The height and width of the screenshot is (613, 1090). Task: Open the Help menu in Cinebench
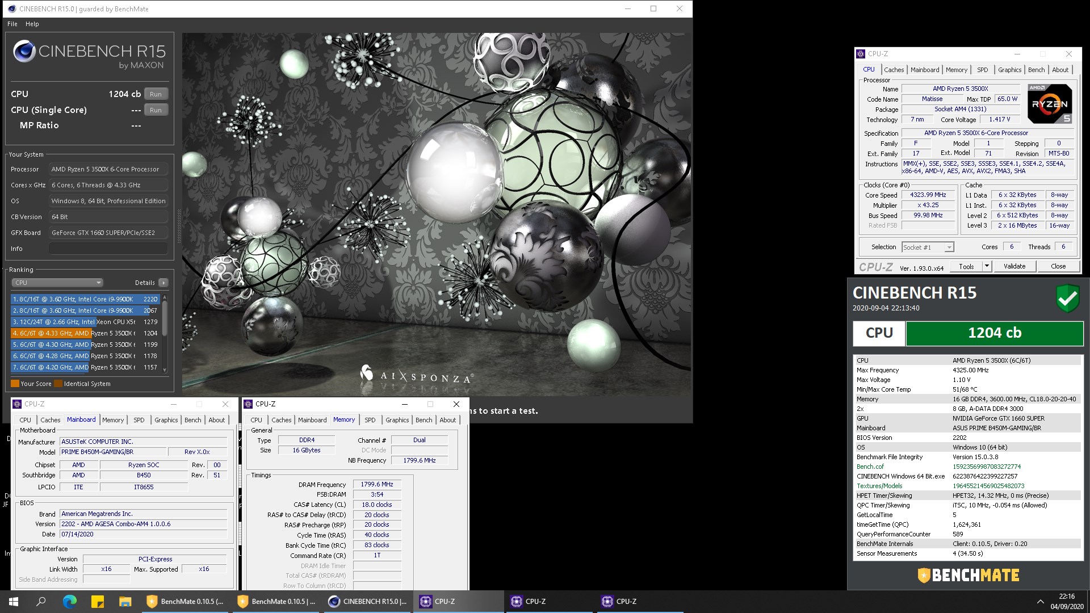pyautogui.click(x=32, y=24)
